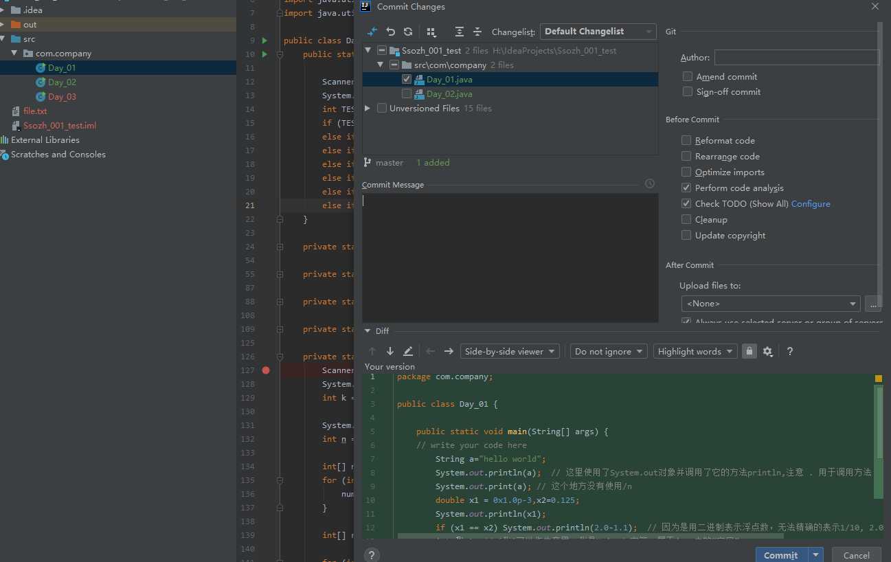
Task: Open the Highlight words dropdown
Action: [695, 351]
